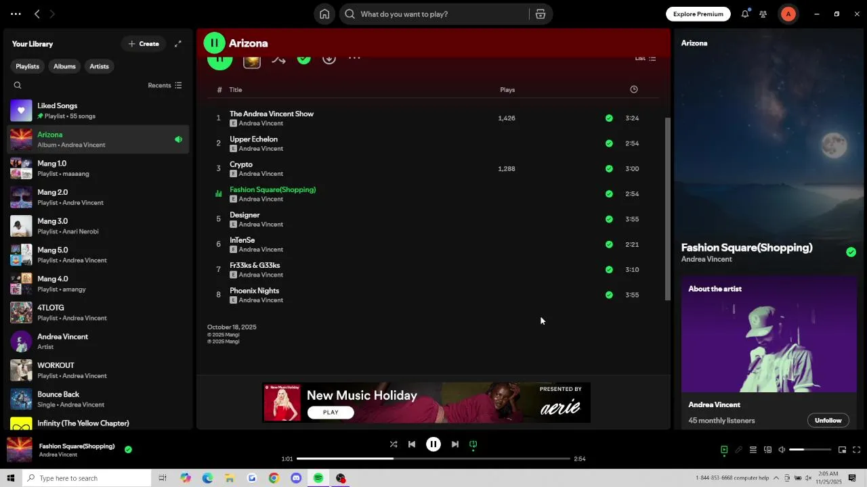867x487 pixels.
Task: Toggle saved checkmark for Phoenix Nights
Action: click(609, 295)
